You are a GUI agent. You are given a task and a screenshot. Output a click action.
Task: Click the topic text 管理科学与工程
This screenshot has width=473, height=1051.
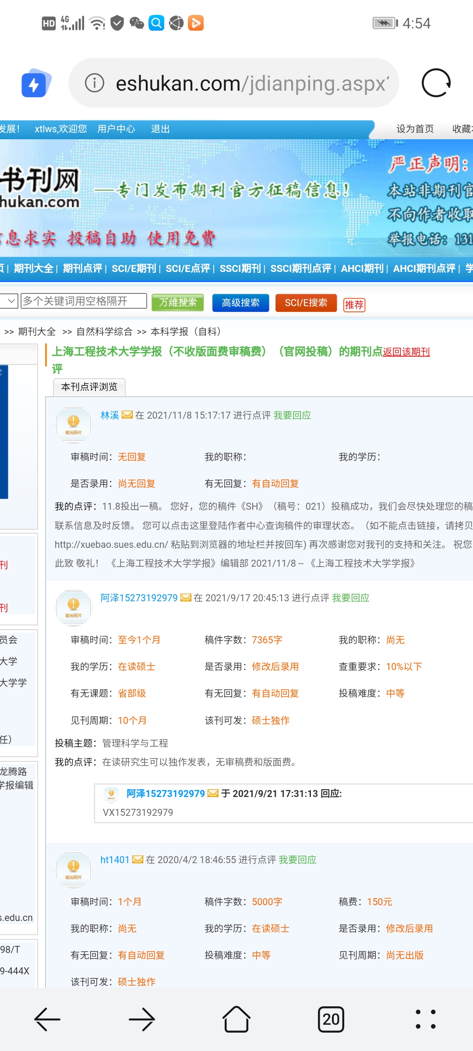tap(135, 743)
